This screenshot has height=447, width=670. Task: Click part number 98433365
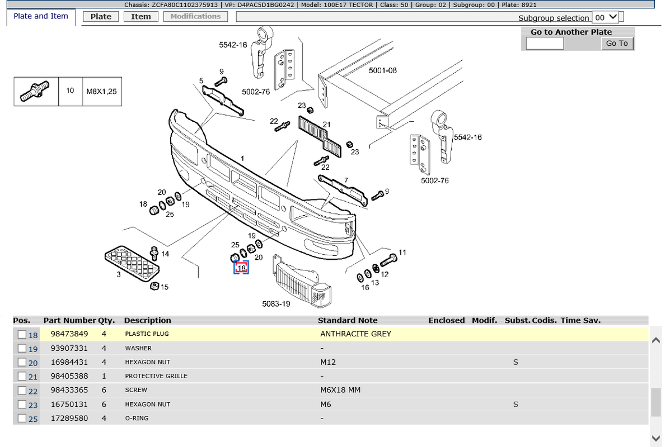pos(69,390)
